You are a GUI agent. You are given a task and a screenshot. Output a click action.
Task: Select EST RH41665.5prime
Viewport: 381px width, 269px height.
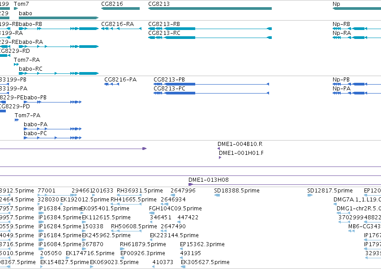pos(126,204)
